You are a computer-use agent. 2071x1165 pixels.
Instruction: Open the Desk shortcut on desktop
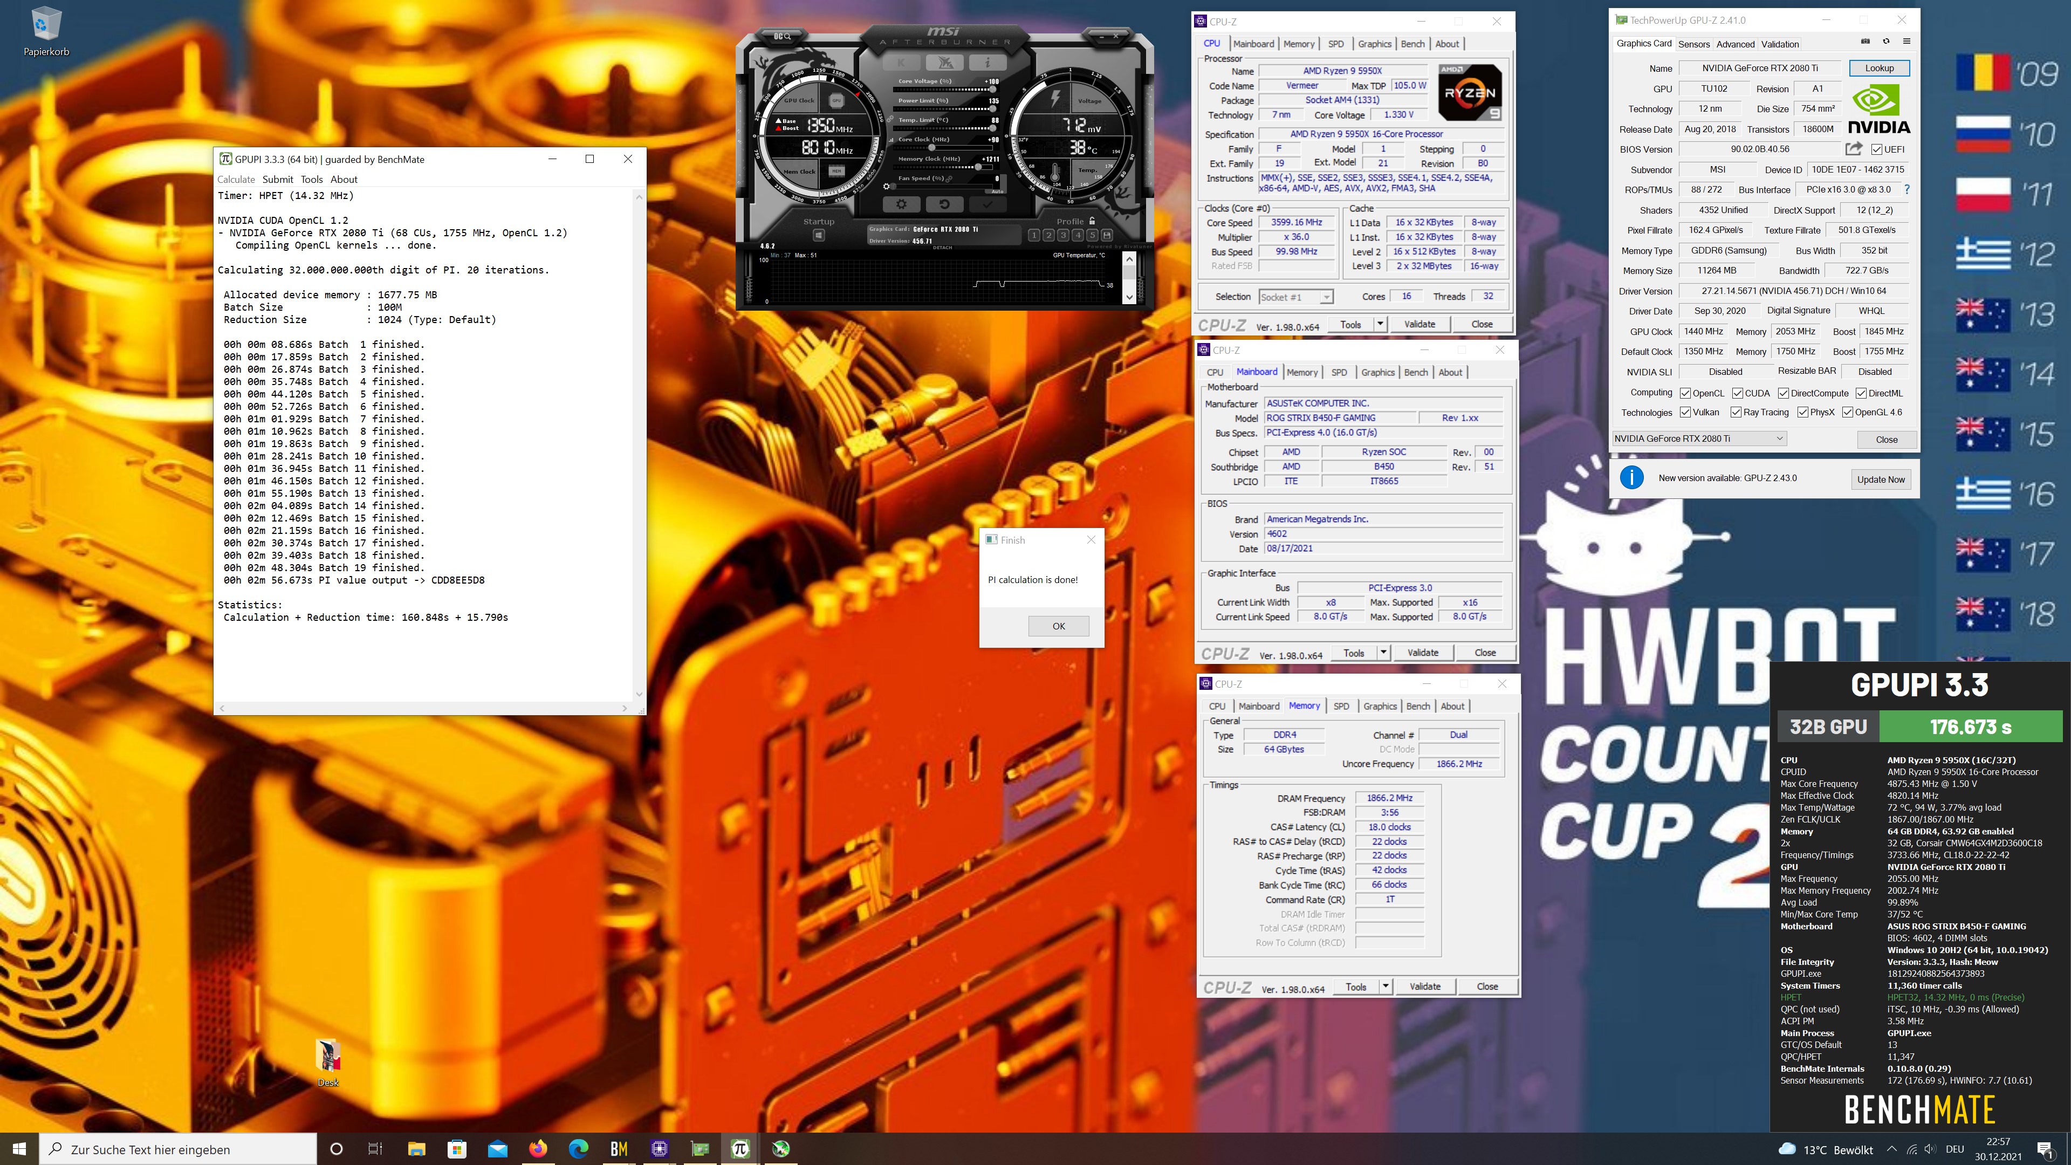point(328,1063)
